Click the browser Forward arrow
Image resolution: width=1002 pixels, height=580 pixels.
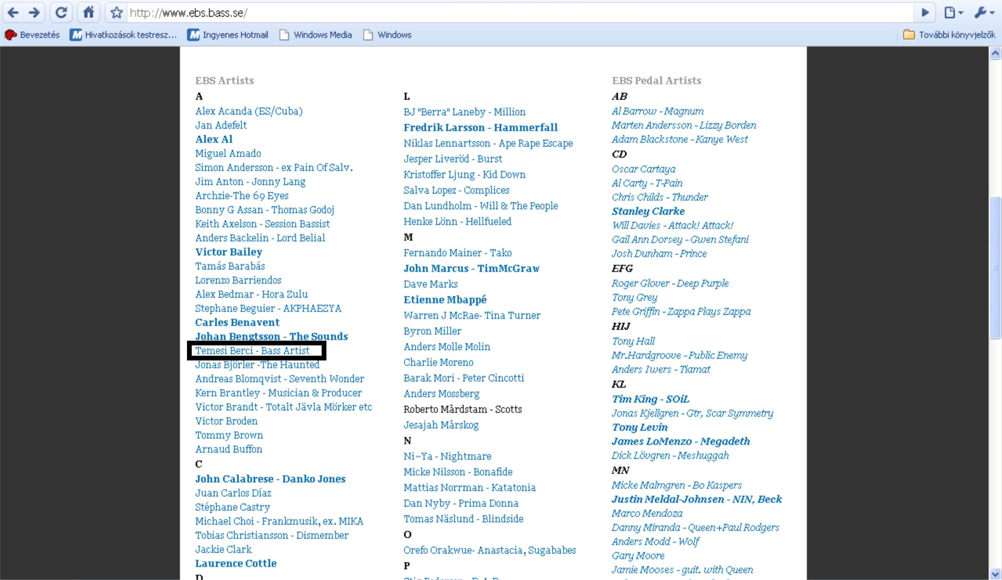(34, 12)
